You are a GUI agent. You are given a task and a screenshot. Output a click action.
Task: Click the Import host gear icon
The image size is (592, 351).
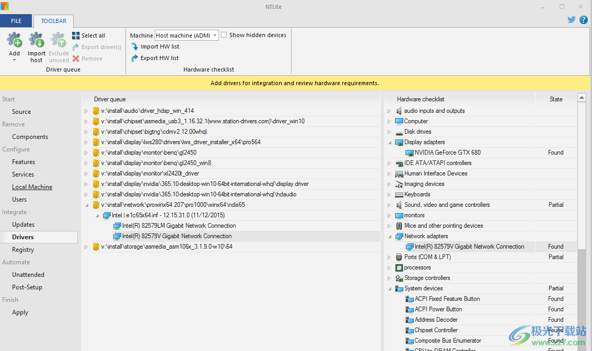tap(36, 40)
